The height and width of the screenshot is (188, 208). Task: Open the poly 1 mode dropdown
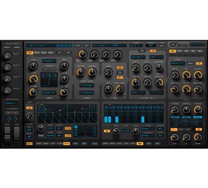pyautogui.click(x=136, y=45)
